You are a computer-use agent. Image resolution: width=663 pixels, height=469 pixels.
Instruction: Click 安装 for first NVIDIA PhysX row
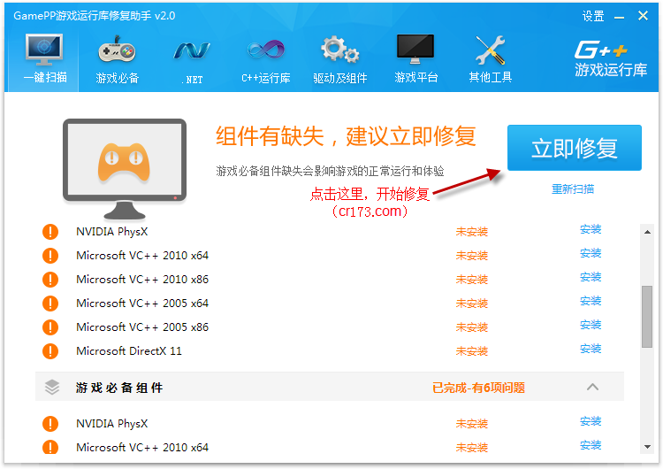click(590, 230)
